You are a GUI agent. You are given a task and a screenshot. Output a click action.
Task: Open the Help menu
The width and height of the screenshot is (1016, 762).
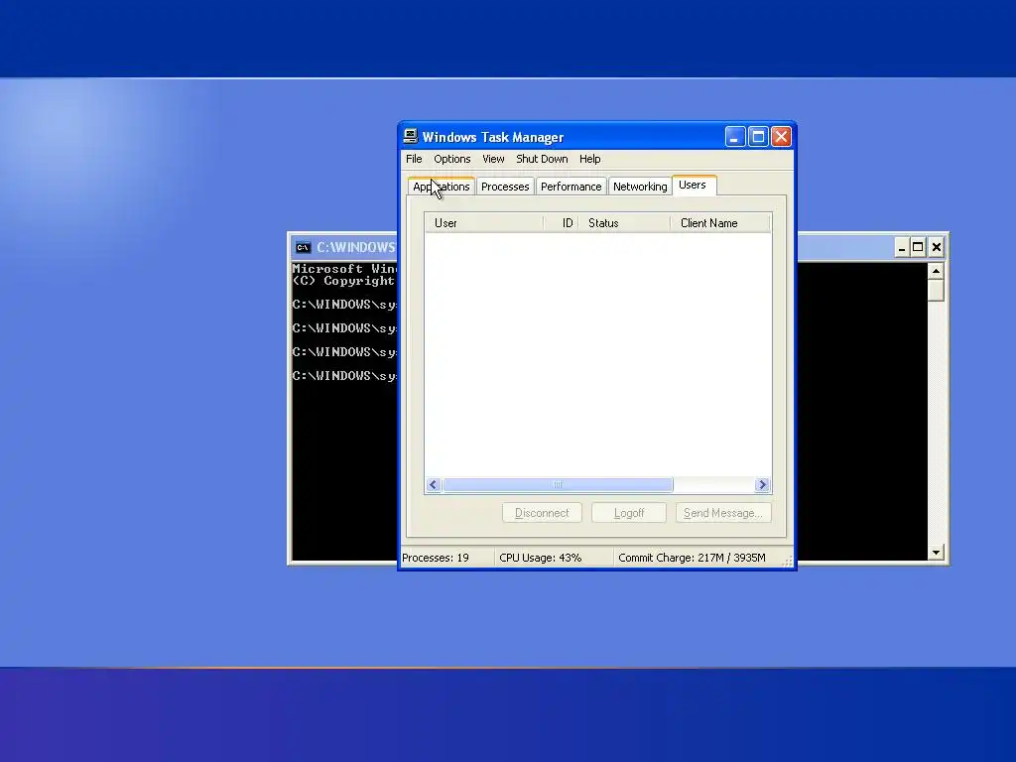[589, 159]
